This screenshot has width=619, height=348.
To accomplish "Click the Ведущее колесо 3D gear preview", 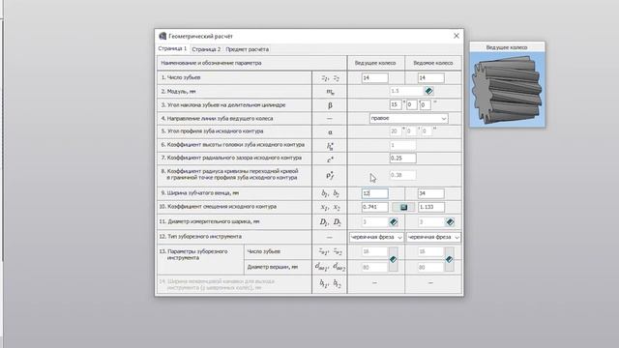I will (507, 90).
